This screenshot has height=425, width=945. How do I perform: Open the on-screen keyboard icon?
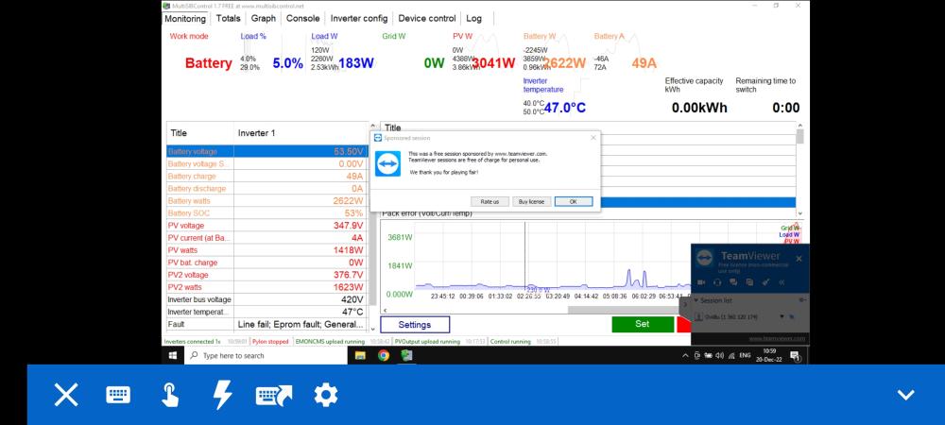coord(118,396)
